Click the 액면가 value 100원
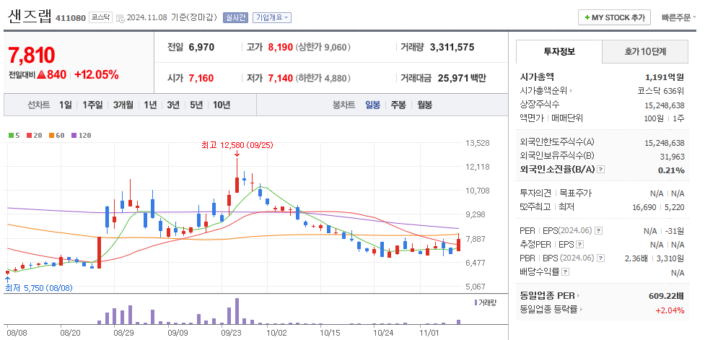 [653, 118]
